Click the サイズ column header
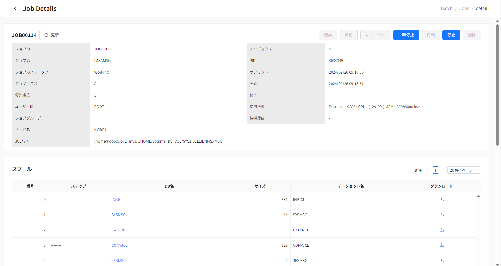 click(x=260, y=186)
